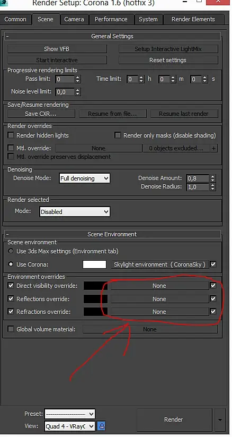Viewport: 232px width, 437px height.
Task: Switch to the Camera tab
Action: pyautogui.click(x=75, y=19)
